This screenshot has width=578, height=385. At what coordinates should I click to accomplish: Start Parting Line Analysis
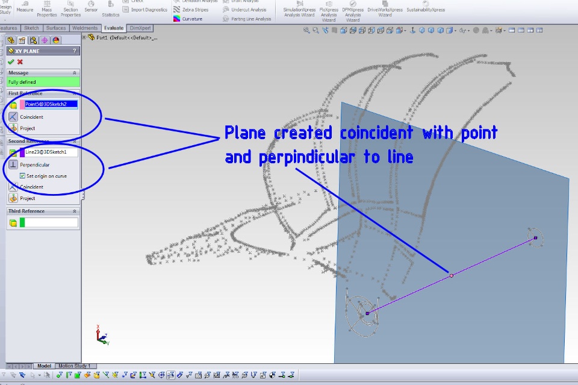(x=247, y=19)
